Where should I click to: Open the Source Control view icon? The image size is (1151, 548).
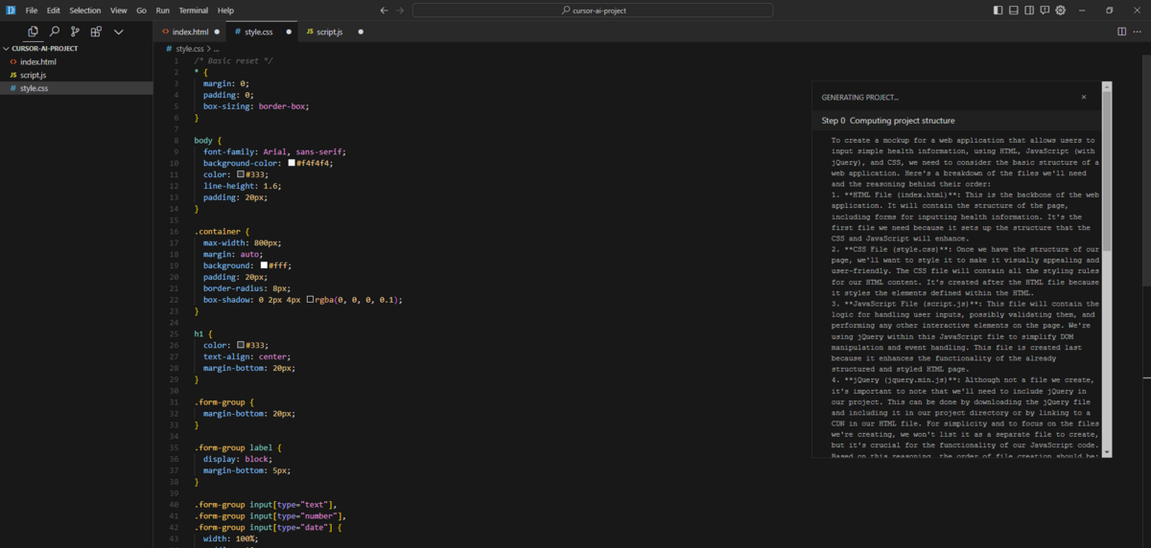click(75, 32)
